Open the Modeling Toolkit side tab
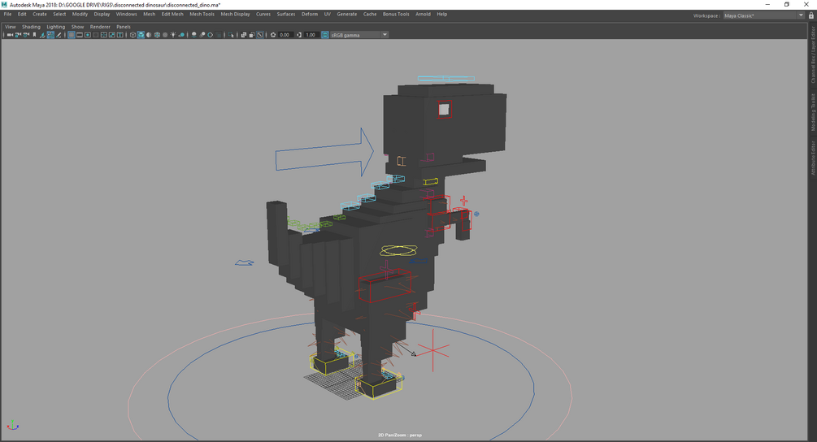The width and height of the screenshot is (817, 442). [x=813, y=112]
